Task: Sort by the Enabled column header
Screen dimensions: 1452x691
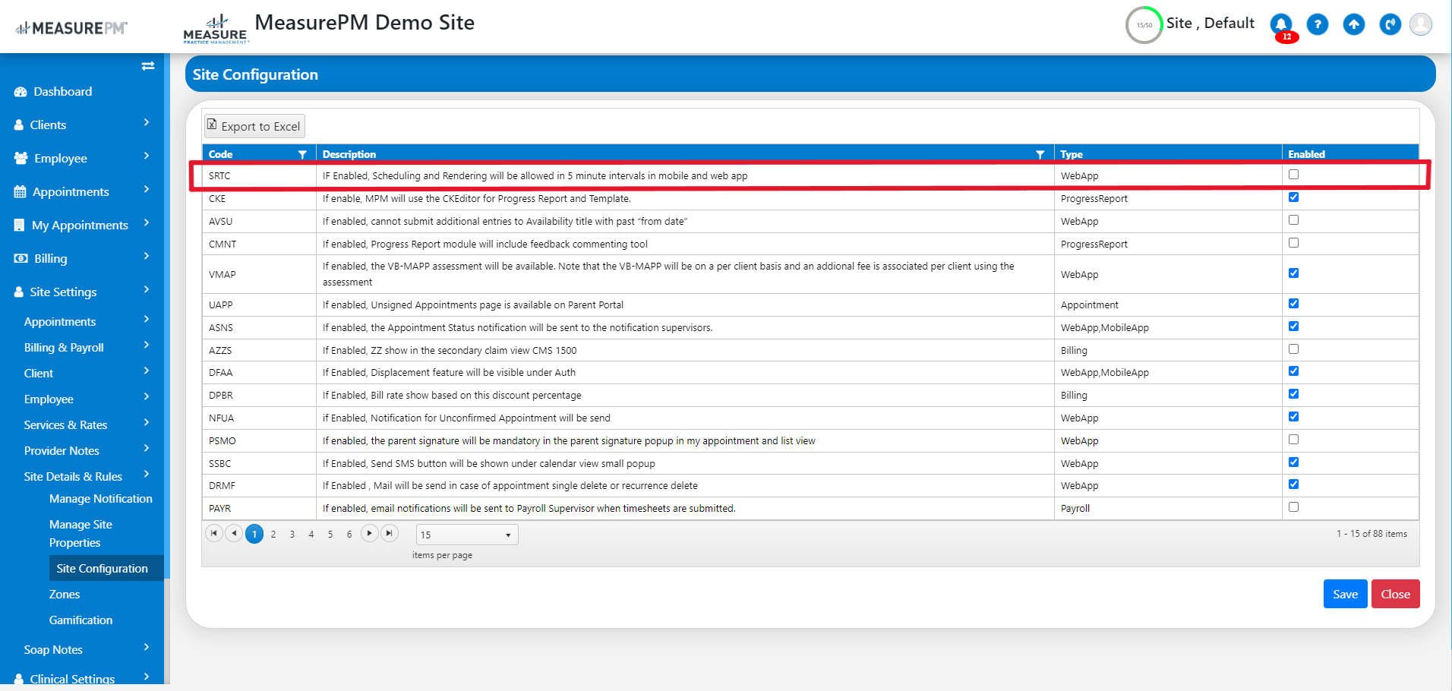Action: pyautogui.click(x=1306, y=154)
